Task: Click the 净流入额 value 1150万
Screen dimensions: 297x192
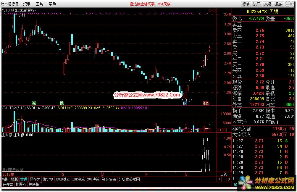Action: 279,129
